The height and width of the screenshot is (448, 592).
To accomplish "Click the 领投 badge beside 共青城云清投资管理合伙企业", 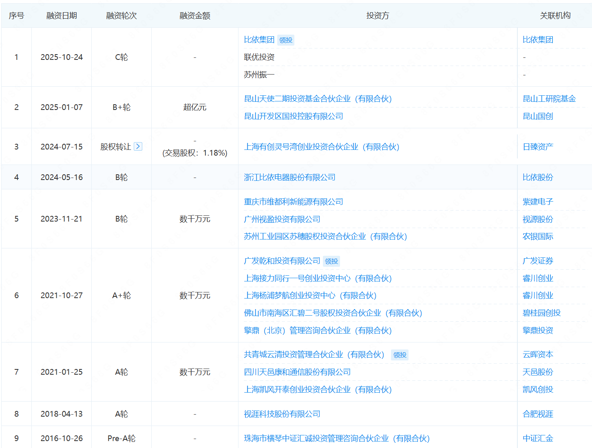I will [400, 355].
